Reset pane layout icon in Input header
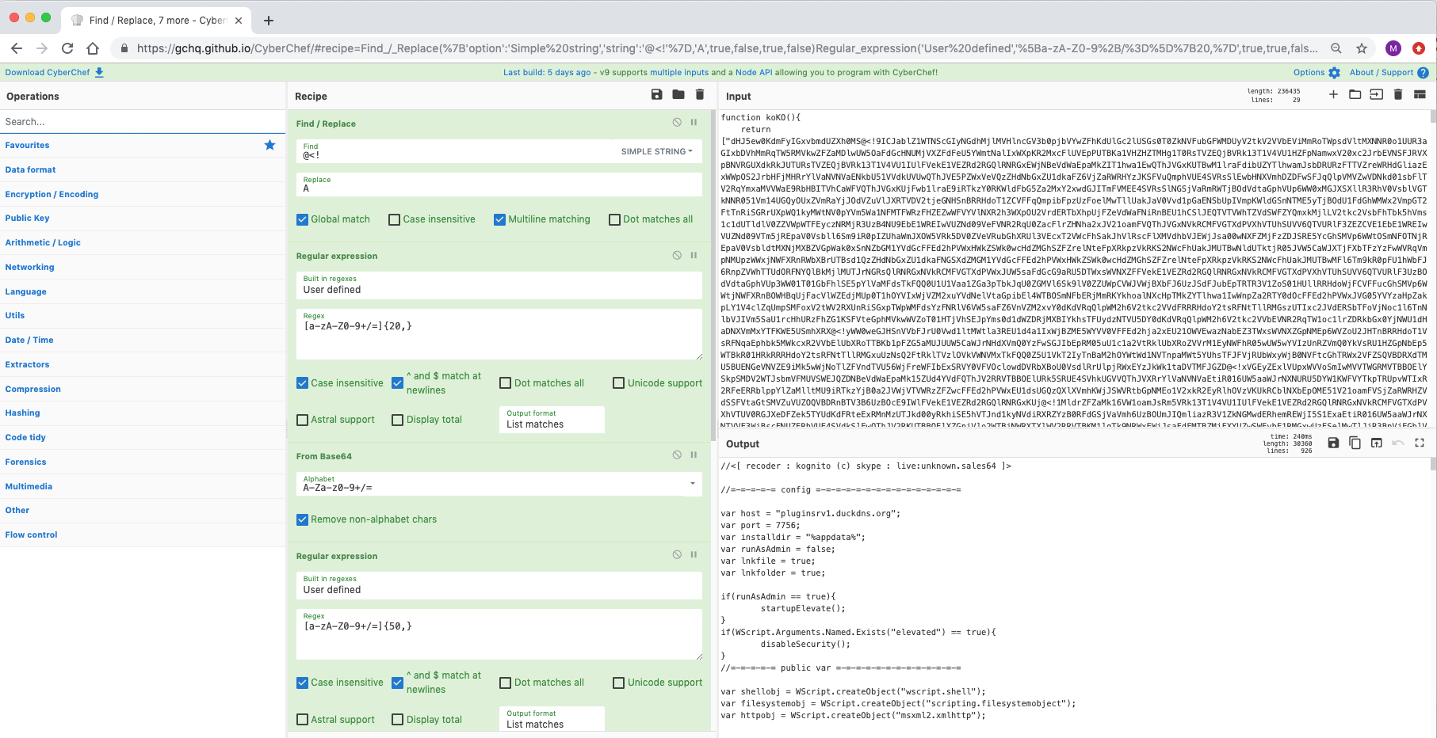The image size is (1437, 738). click(x=1420, y=94)
